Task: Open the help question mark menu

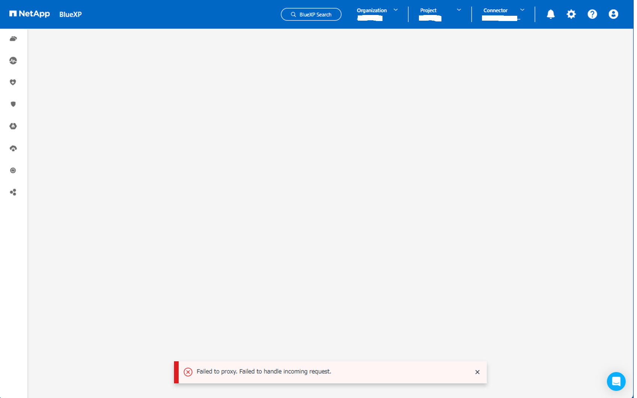Action: pos(592,14)
